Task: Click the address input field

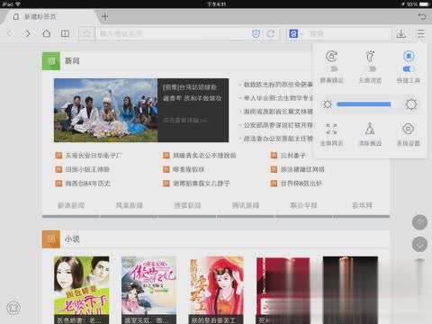Action: tap(174, 33)
